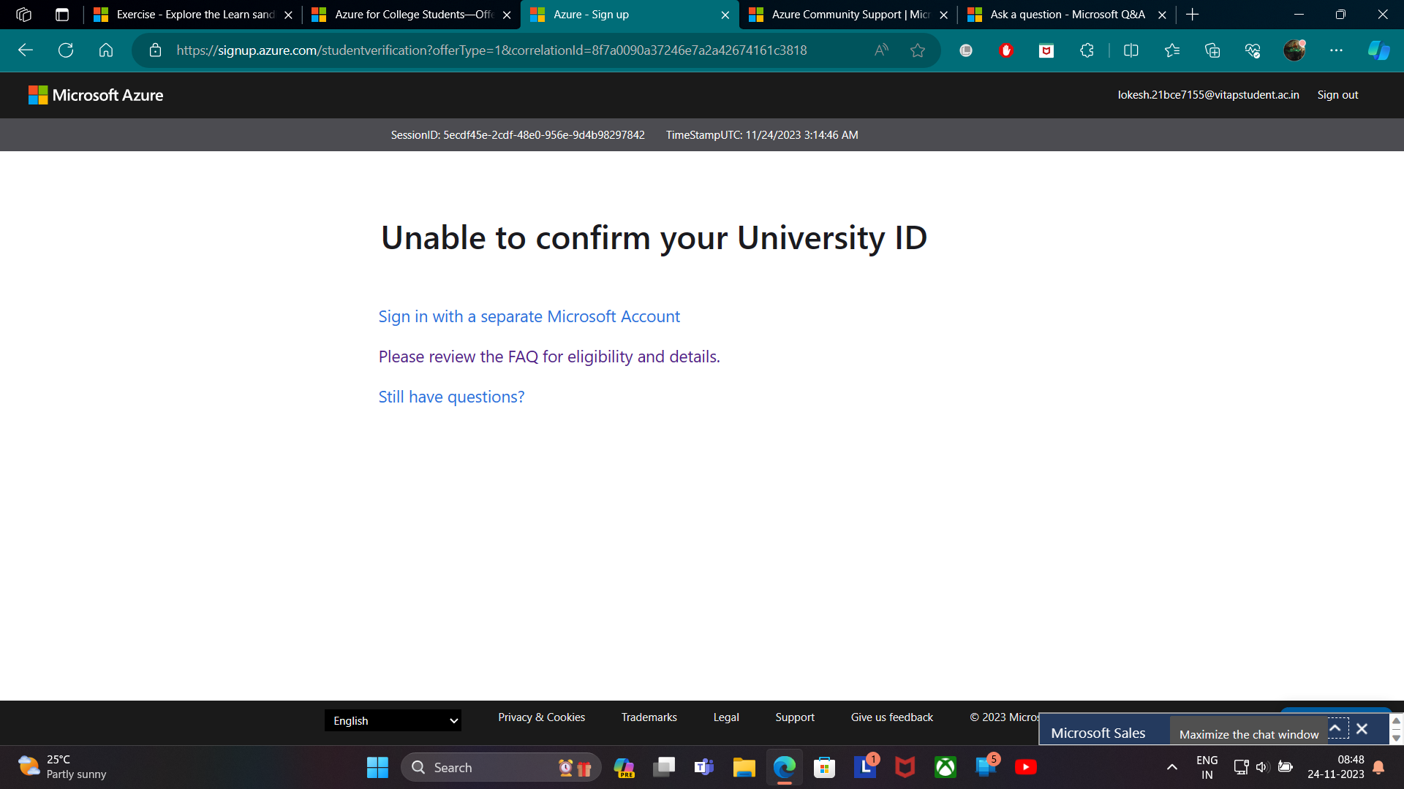The image size is (1404, 789).
Task: Open the Favorites list
Action: pos(1172,50)
